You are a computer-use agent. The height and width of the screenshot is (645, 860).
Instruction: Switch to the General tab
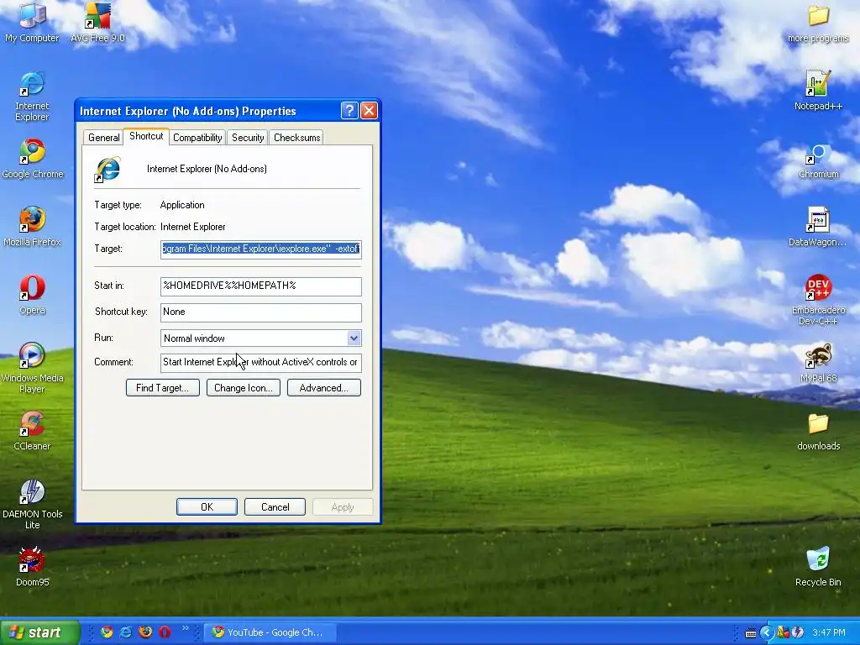103,138
